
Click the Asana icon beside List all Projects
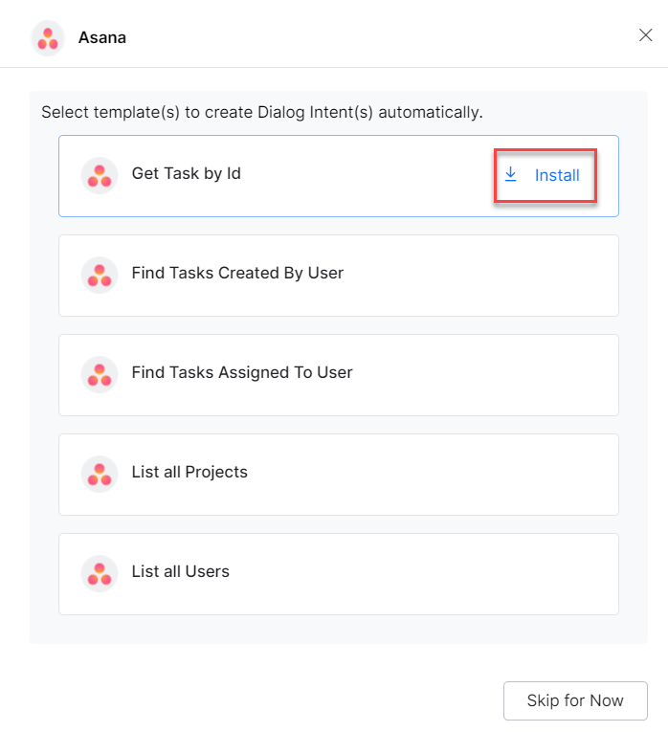[100, 475]
